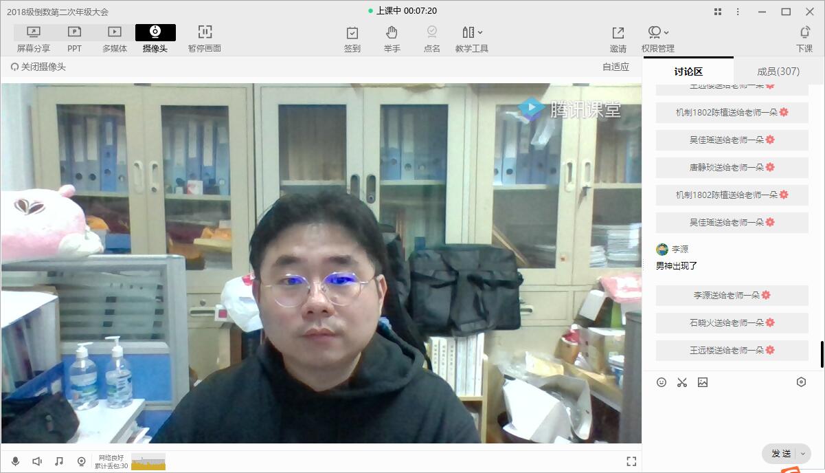Screen dimensions: 825x473
Task: Click the scissors screenshot icon
Action: click(682, 382)
